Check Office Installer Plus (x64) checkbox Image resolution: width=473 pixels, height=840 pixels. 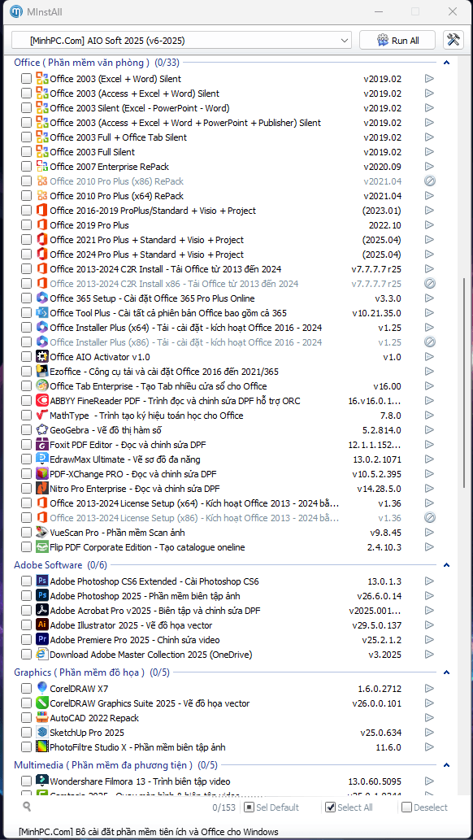click(x=26, y=328)
